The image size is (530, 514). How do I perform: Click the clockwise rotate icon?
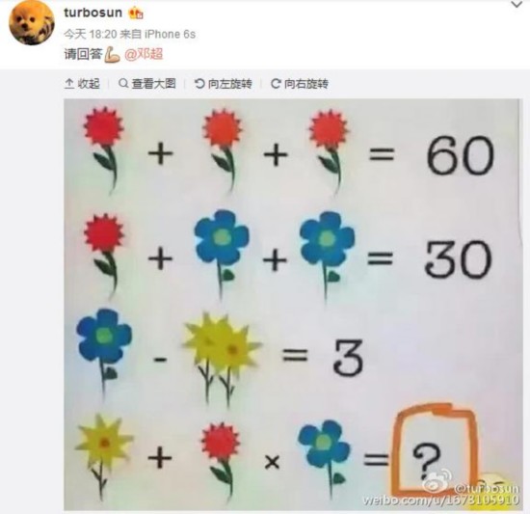(x=276, y=83)
